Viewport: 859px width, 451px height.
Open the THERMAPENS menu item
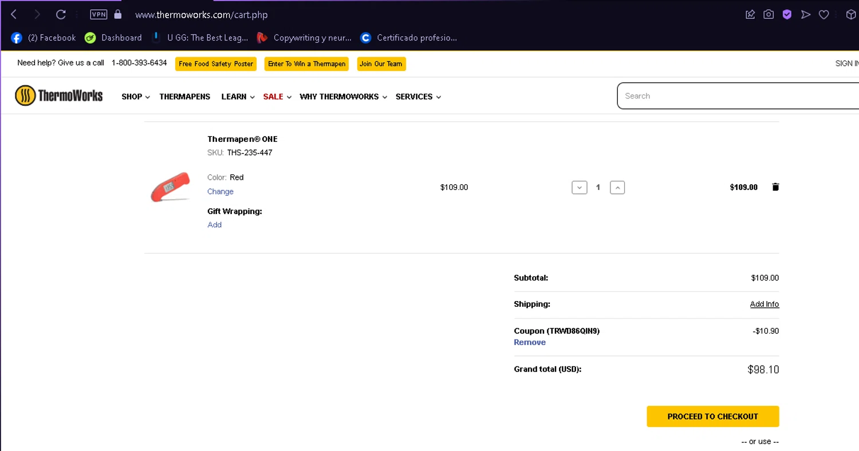(185, 97)
